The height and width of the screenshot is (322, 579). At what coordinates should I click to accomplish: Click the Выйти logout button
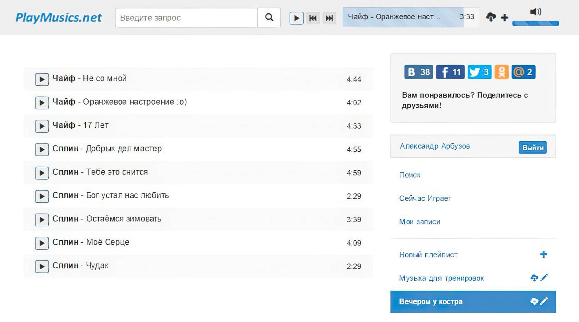[532, 148]
